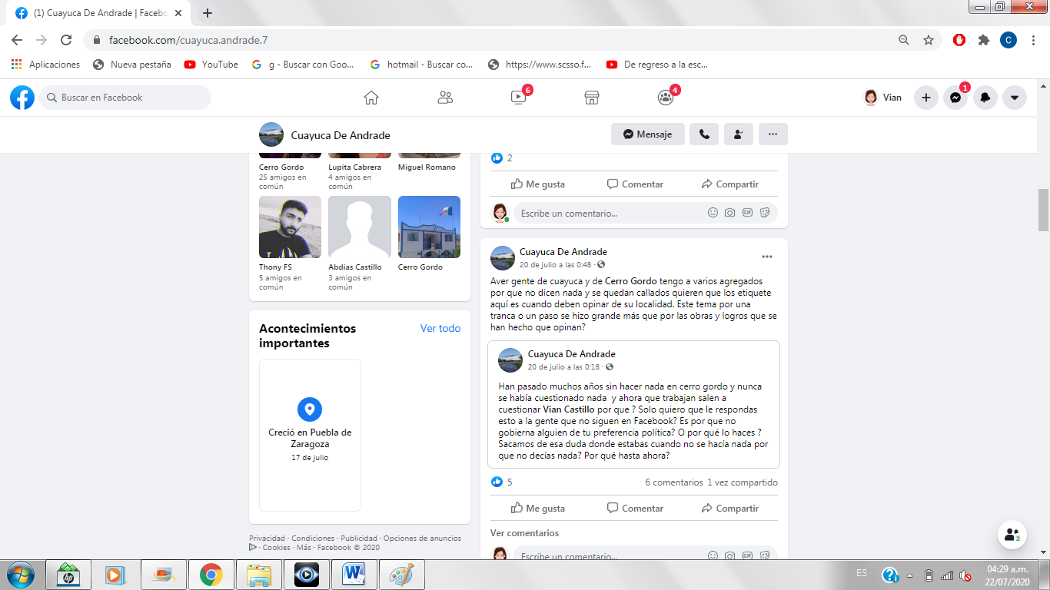Open the Privacidad footer link
The image size is (1050, 590).
tap(267, 539)
